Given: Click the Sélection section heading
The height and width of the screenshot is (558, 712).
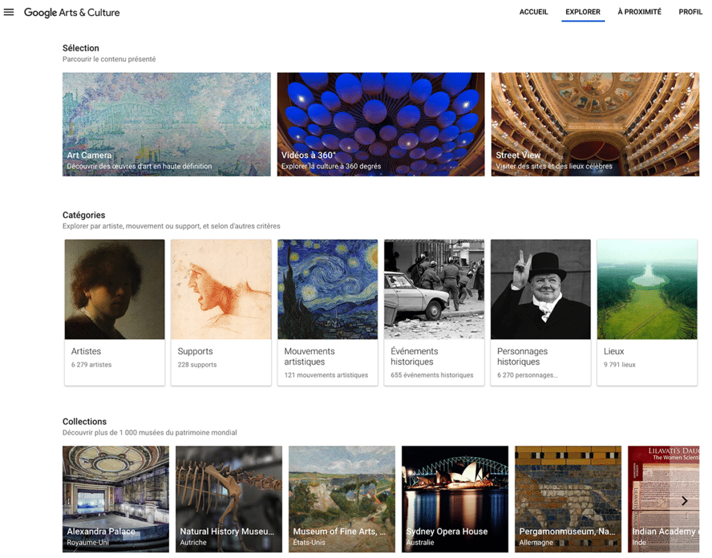Looking at the screenshot, I should pyautogui.click(x=81, y=48).
